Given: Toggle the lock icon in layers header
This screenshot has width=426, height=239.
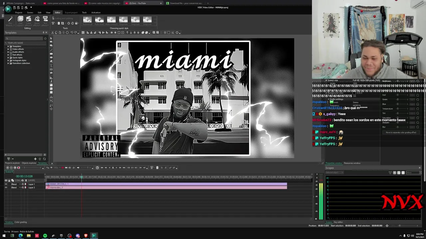Looking at the screenshot, I should coord(9,180).
